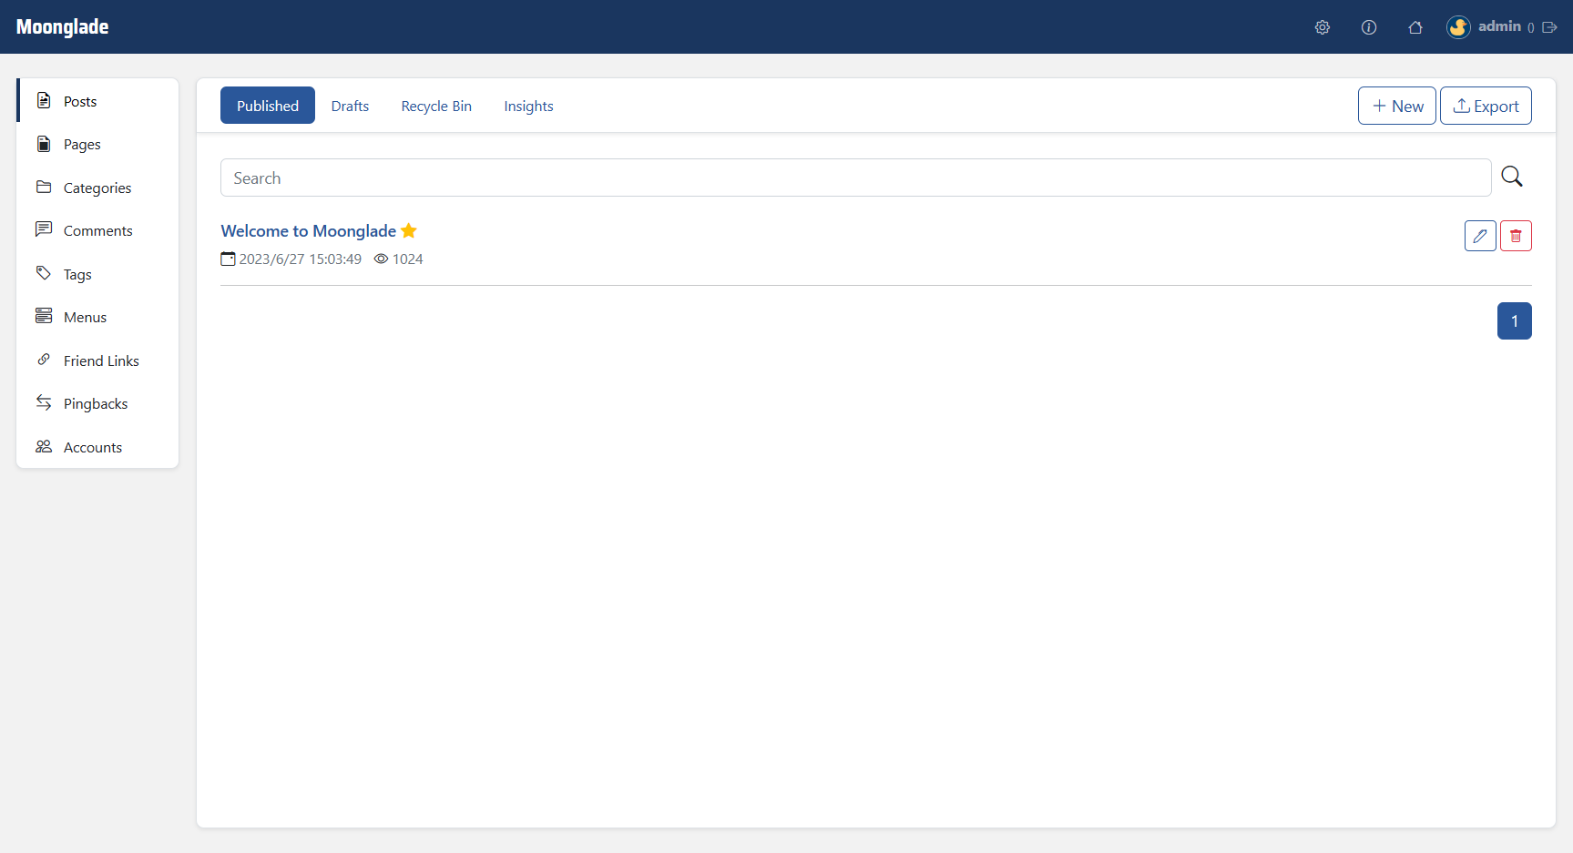Screen dimensions: 1573x853
Task: Click the admin duck avatar
Action: 1458,27
